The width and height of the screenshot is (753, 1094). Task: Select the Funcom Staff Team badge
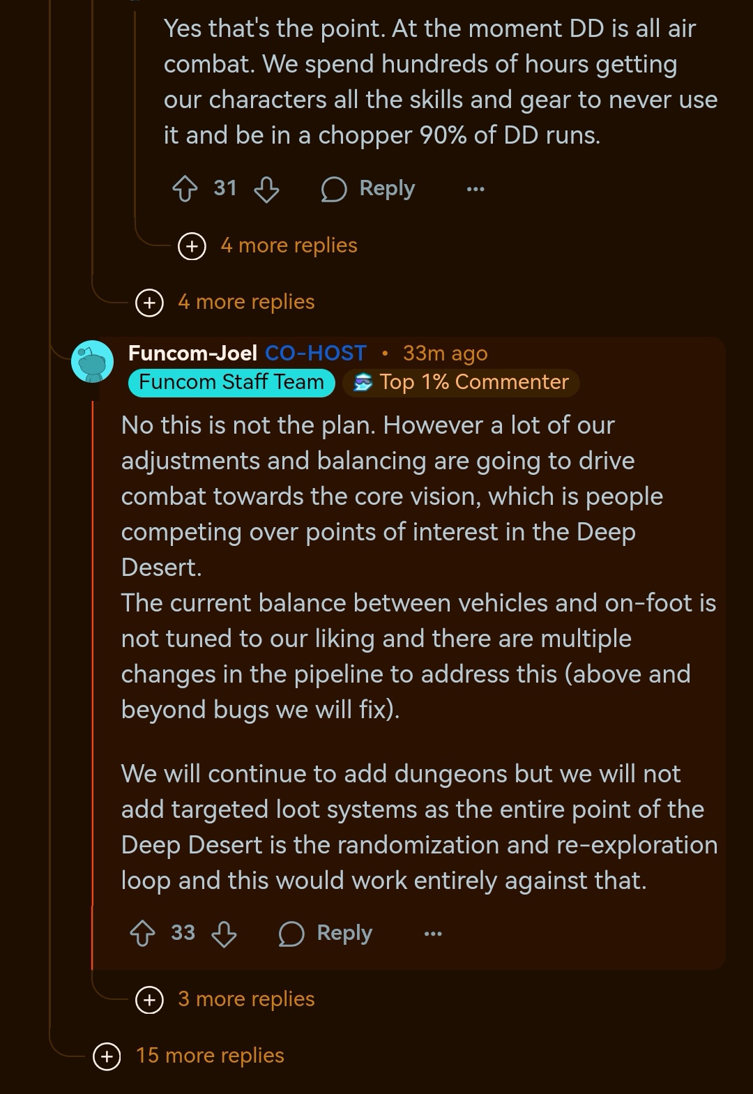coord(230,382)
